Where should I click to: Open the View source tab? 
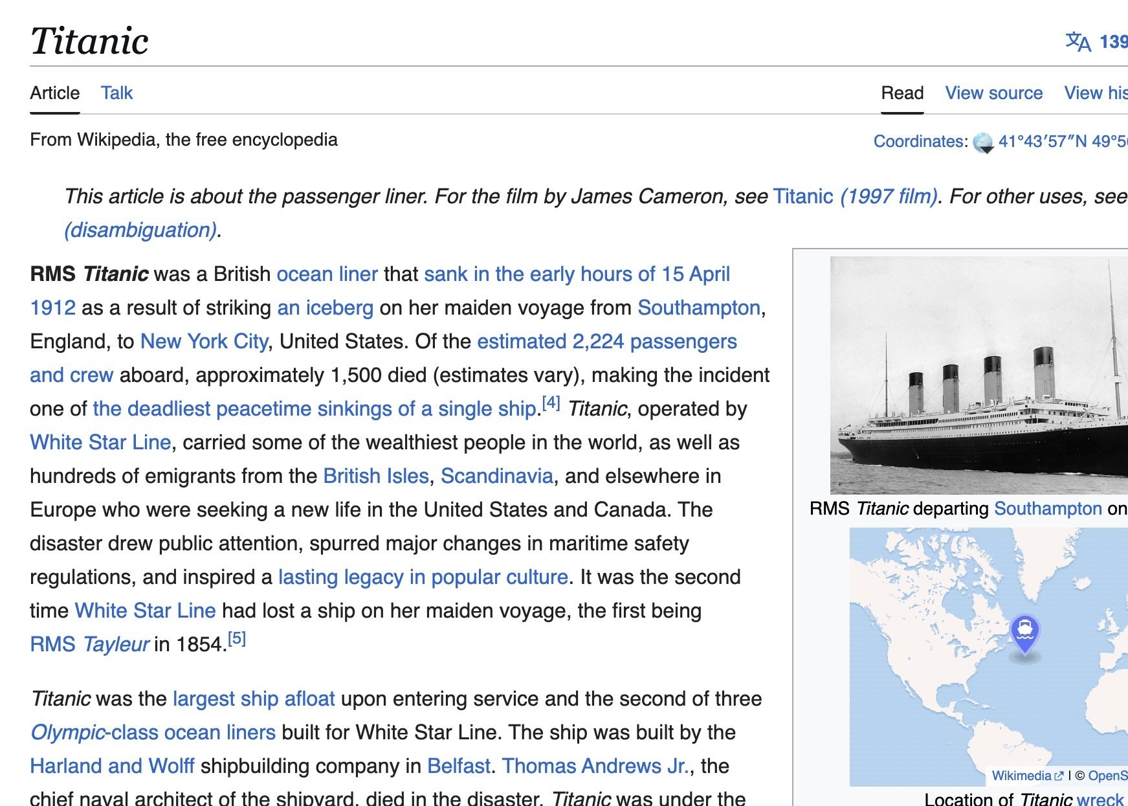[x=993, y=93]
